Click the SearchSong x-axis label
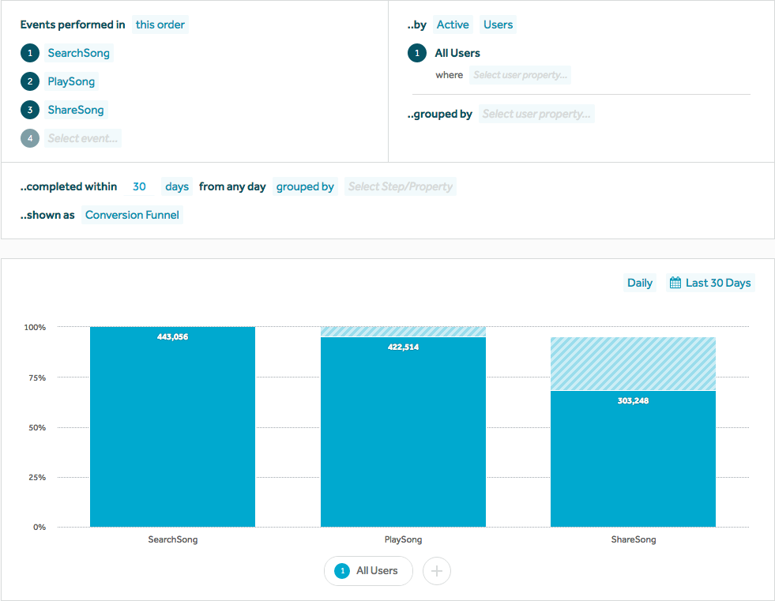This screenshot has width=775, height=601. click(x=173, y=539)
